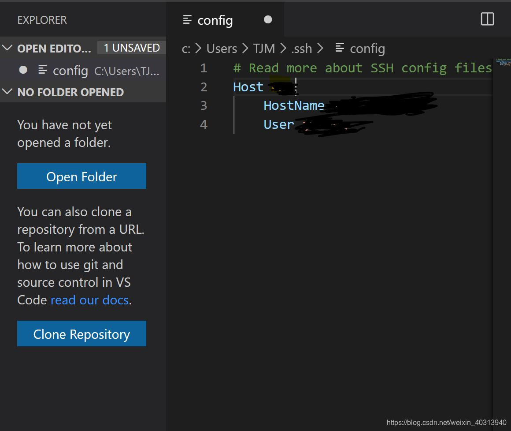511x431 pixels.
Task: Click the Clone Repository button
Action: [x=81, y=334]
